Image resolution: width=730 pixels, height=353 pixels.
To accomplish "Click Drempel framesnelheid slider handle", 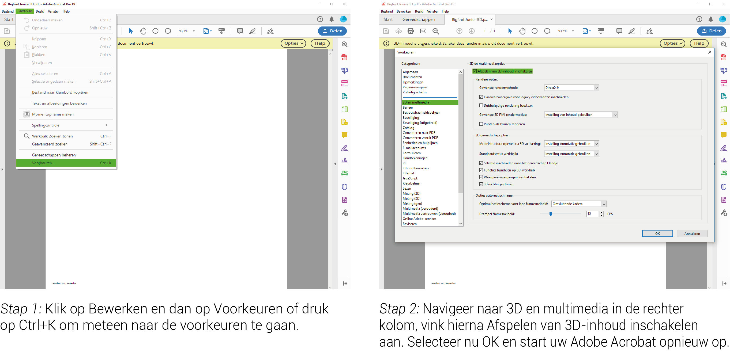I will click(x=551, y=214).
